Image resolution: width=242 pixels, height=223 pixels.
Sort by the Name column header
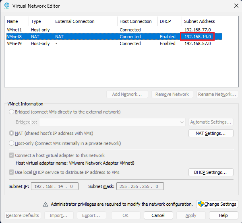pos(13,21)
